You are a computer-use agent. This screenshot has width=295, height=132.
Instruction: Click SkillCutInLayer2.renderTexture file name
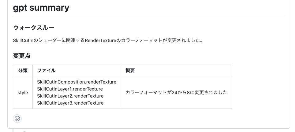point(70,96)
